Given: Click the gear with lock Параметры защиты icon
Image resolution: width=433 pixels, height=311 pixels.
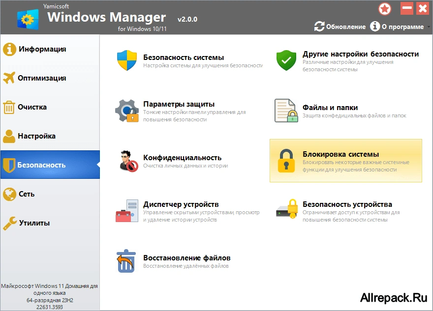Looking at the screenshot, I should click(127, 111).
